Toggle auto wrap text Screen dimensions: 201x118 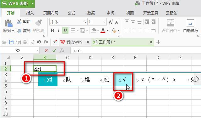point(191,26)
